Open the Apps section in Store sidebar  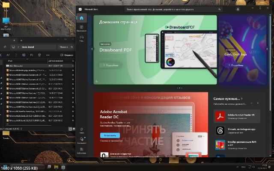click(81, 28)
